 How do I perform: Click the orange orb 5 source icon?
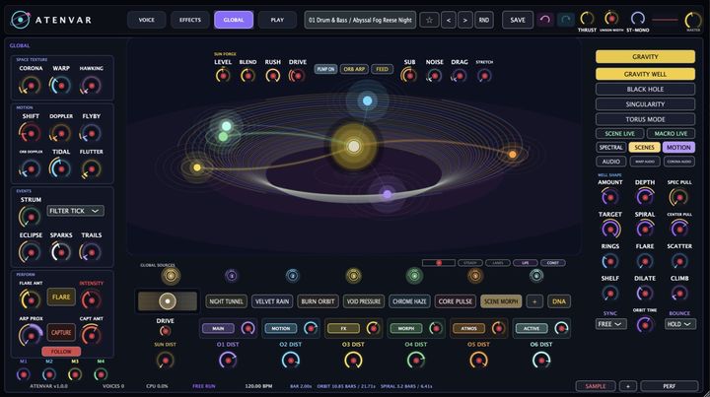point(475,276)
